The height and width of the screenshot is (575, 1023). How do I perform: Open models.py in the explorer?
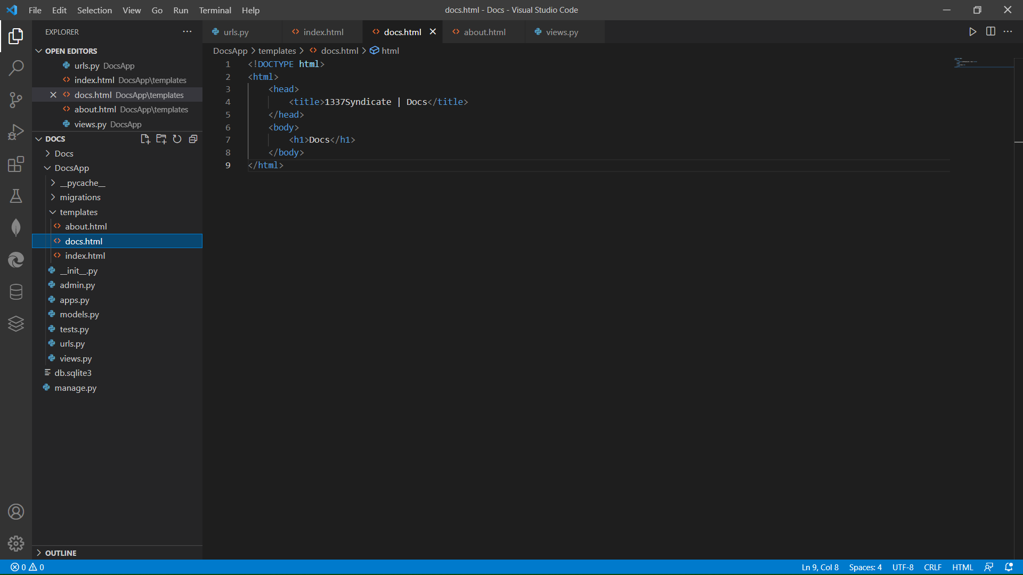(x=79, y=315)
